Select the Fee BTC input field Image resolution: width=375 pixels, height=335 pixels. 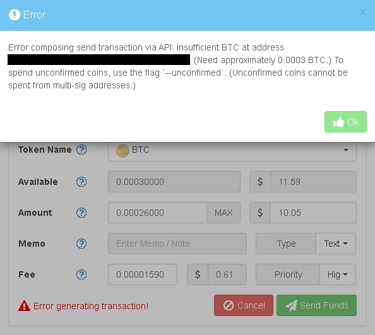click(143, 274)
